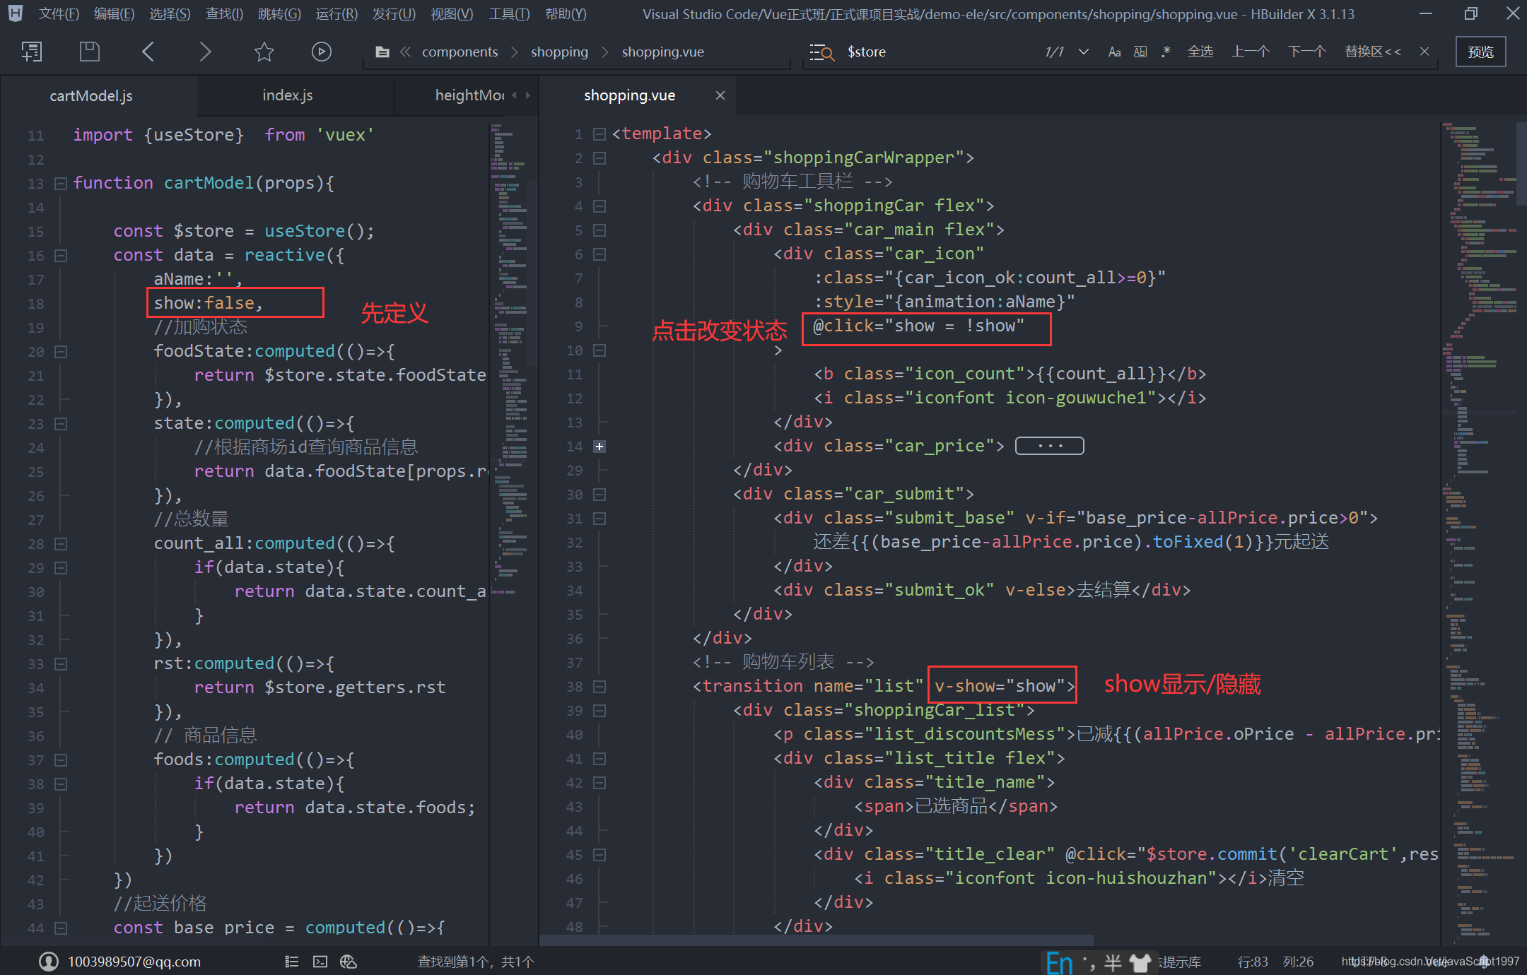Click the HBuilder logo icon

tap(15, 13)
